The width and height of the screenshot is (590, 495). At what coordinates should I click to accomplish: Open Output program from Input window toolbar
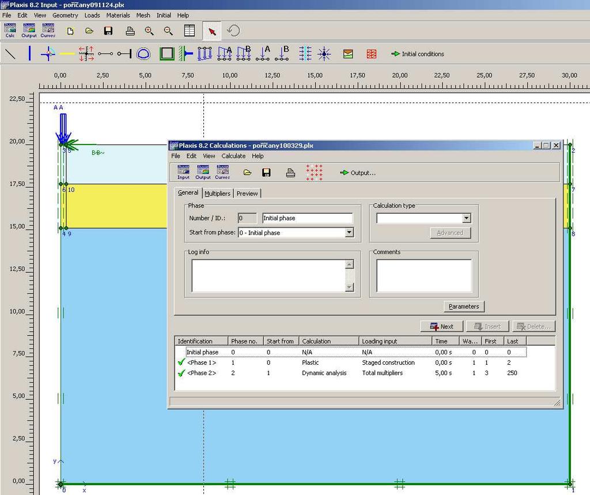pos(29,31)
